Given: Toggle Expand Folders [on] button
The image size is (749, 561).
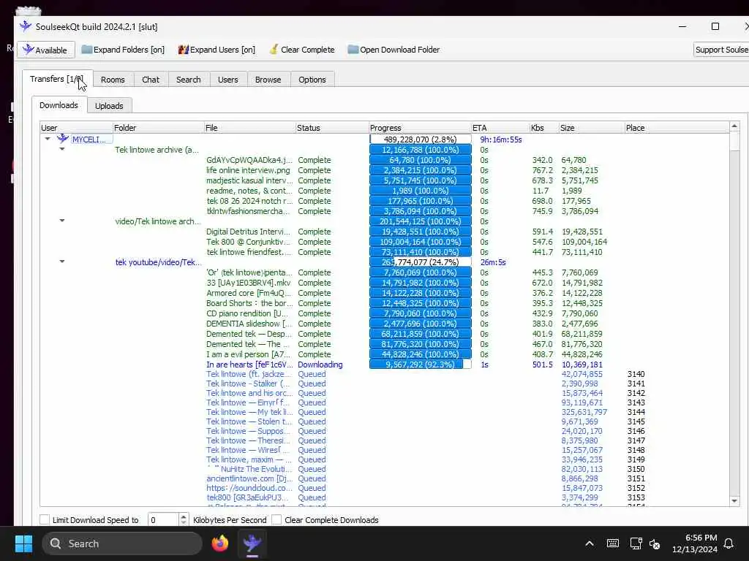Looking at the screenshot, I should [123, 50].
